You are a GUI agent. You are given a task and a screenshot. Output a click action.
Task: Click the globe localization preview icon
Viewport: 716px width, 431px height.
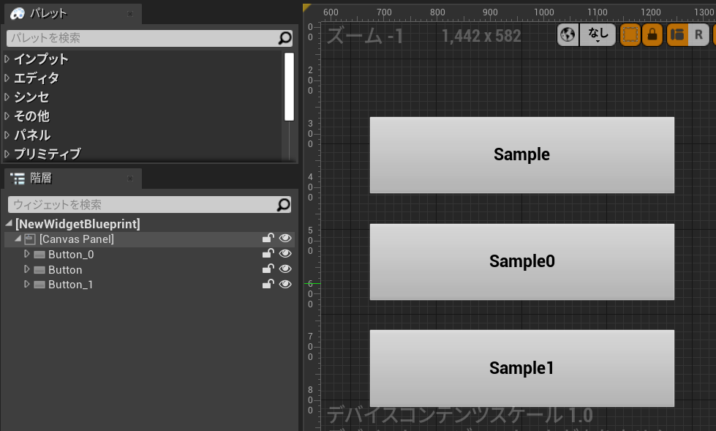[568, 34]
